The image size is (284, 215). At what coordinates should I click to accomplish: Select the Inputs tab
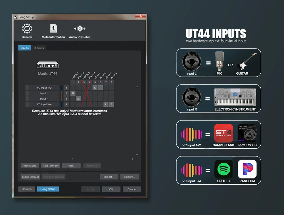coord(25,48)
